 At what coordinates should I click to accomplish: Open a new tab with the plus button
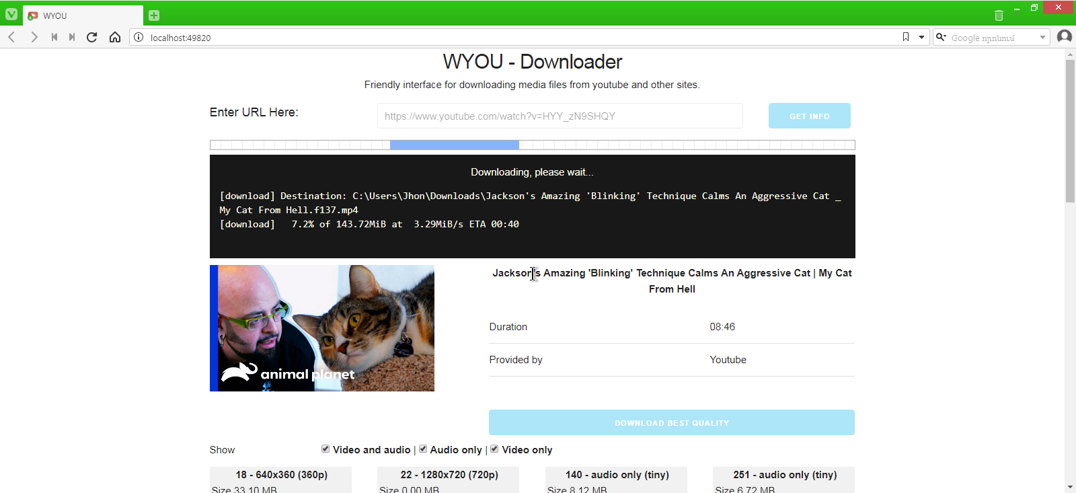coord(154,15)
